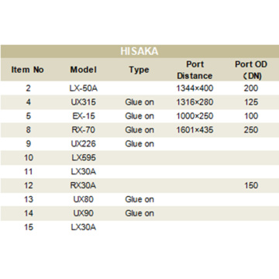
Task: Select the Port OD (DN) header
Action: pos(251,70)
